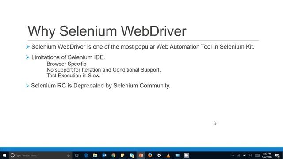Image resolution: width=283 pixels, height=159 pixels.
Task: Click the 'Limitations of Selenium IDE.' bullet
Action: 68,57
